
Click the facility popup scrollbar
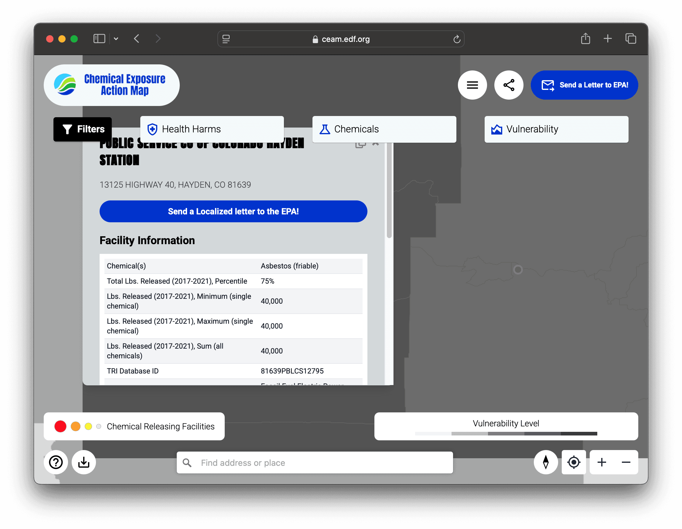point(389,190)
